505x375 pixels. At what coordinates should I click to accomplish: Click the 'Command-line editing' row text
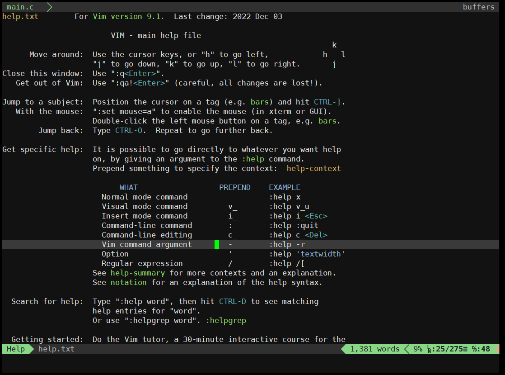(x=147, y=235)
